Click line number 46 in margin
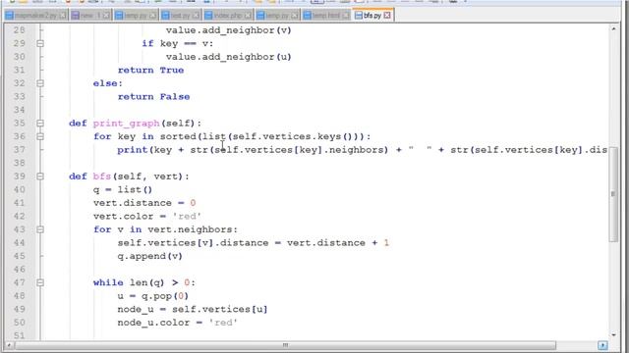 (20, 269)
